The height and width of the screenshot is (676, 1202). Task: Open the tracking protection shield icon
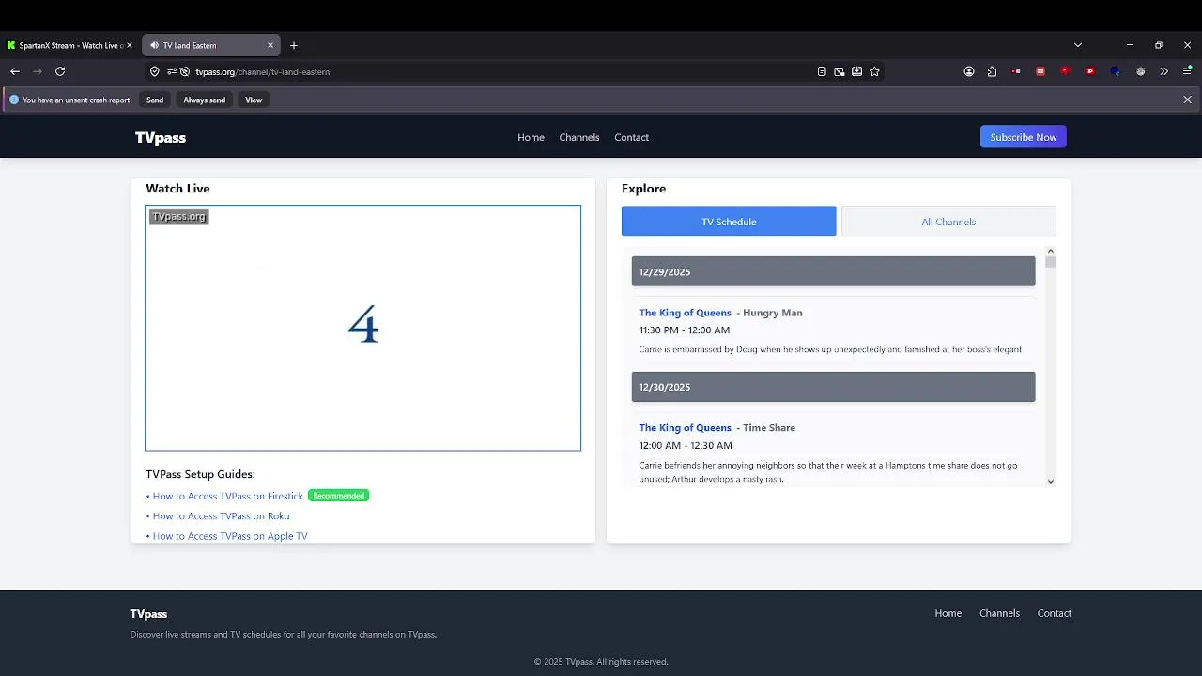tap(155, 71)
